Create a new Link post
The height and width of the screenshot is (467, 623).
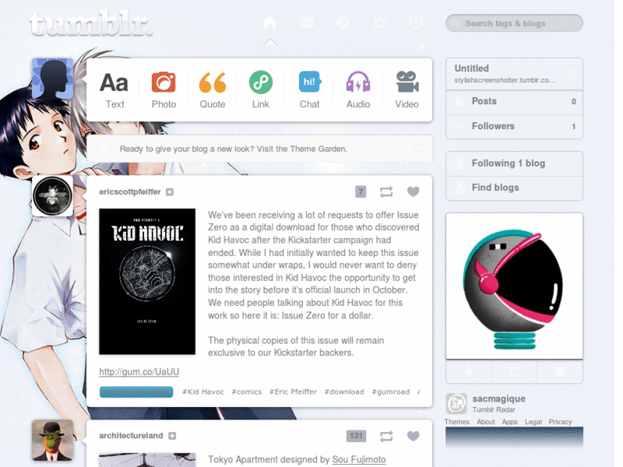[261, 90]
